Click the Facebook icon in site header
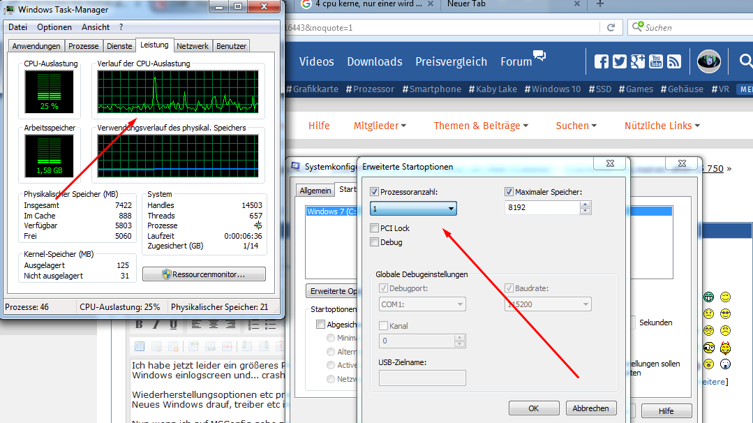This screenshot has width=753, height=423. [602, 61]
